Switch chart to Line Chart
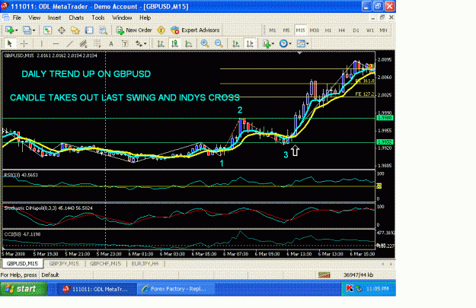Image resolution: width=476 pixels, height=308 pixels. pos(189,43)
